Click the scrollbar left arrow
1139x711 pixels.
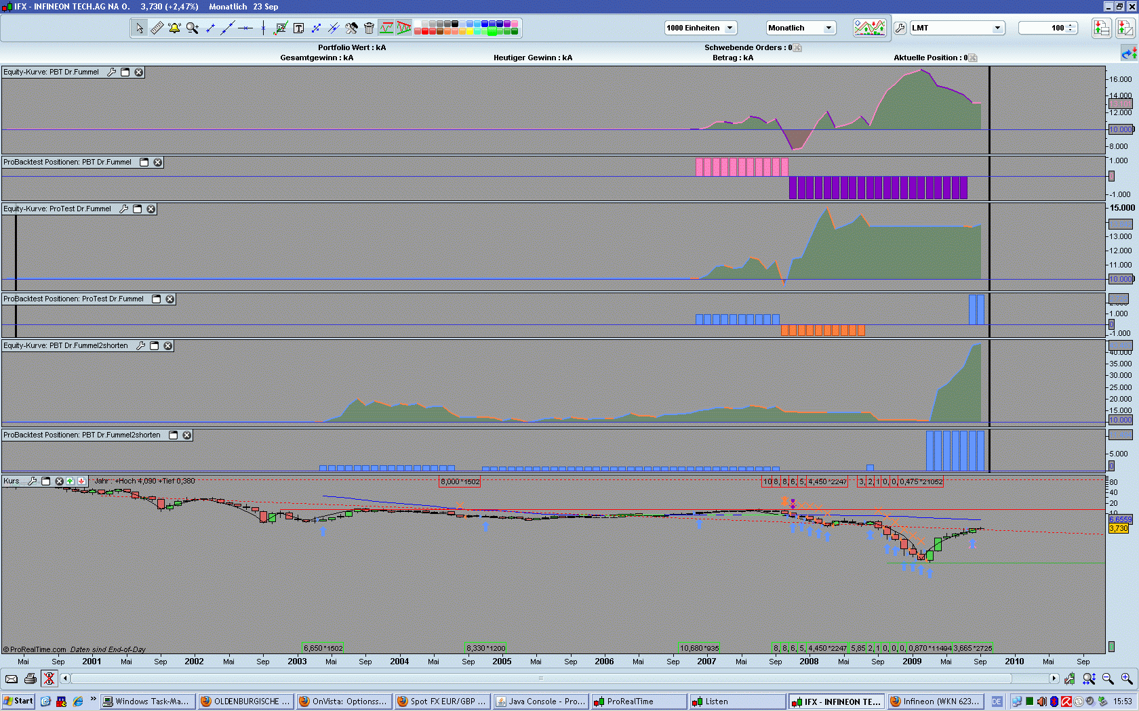pos(65,678)
